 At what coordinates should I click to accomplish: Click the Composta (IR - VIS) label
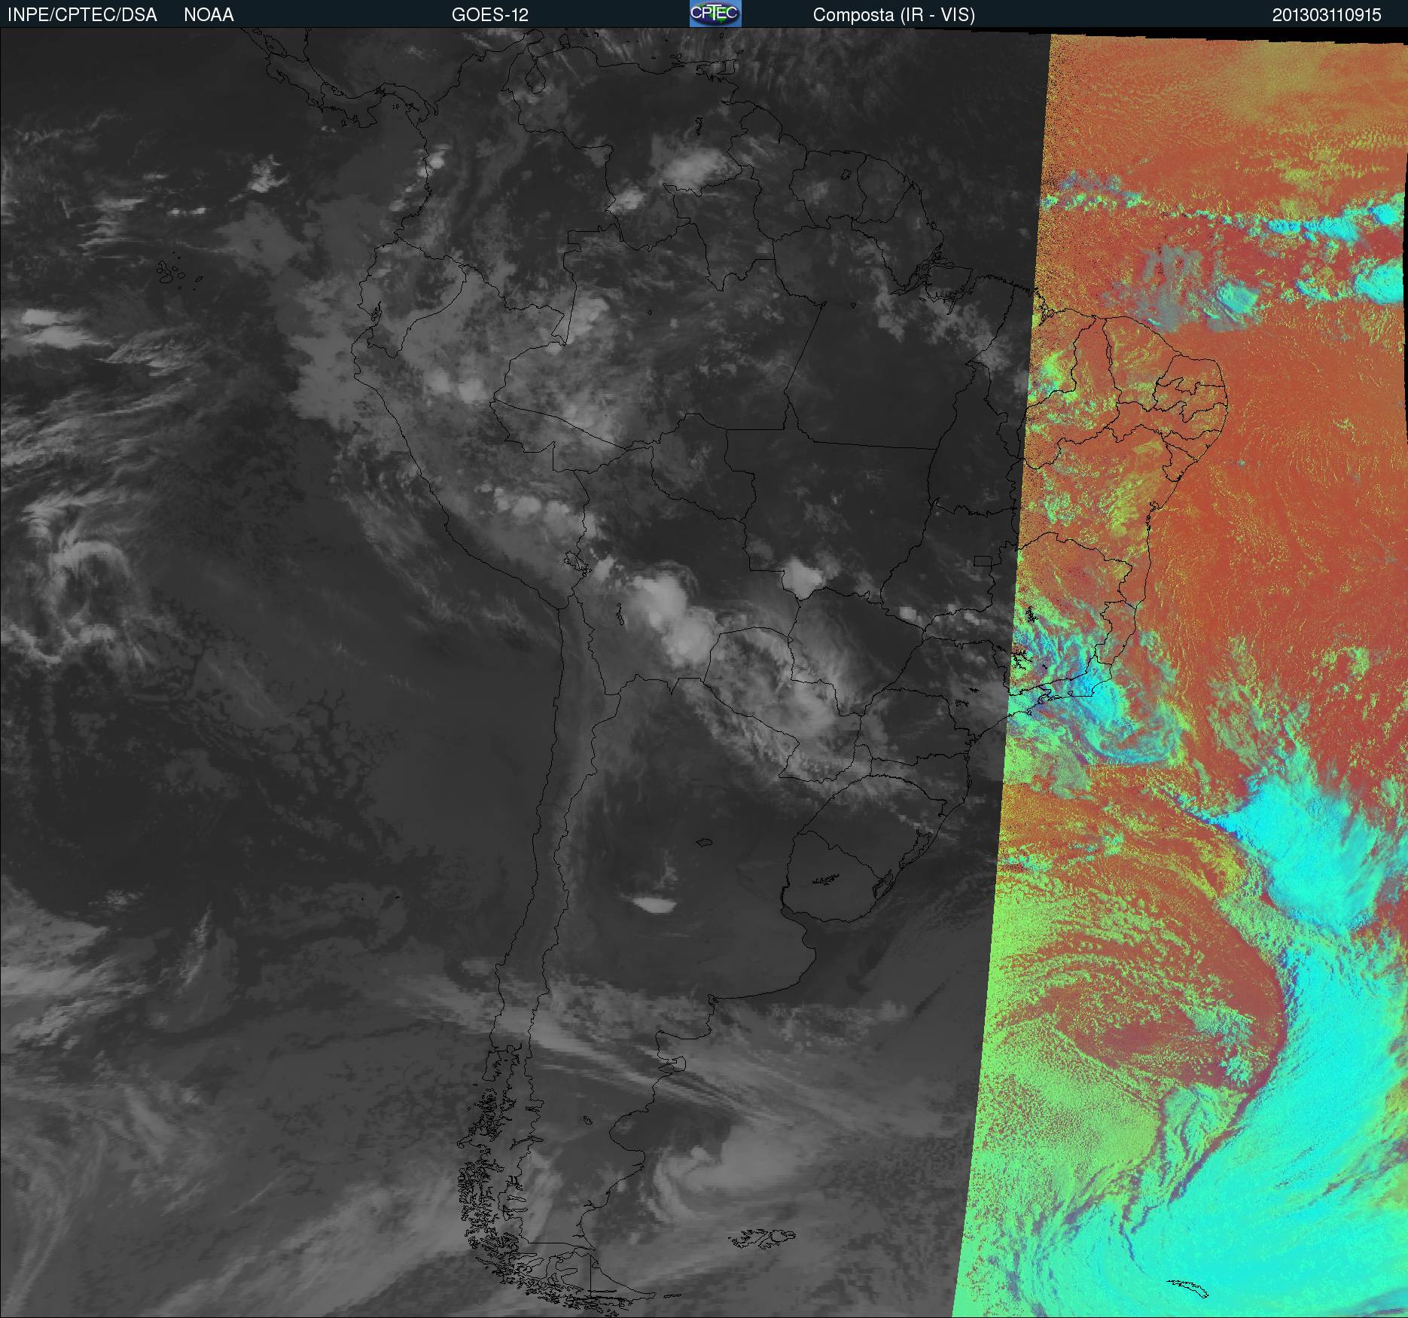(894, 15)
